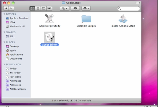
Task: Click the window resize grip corner
Action: coord(140,101)
